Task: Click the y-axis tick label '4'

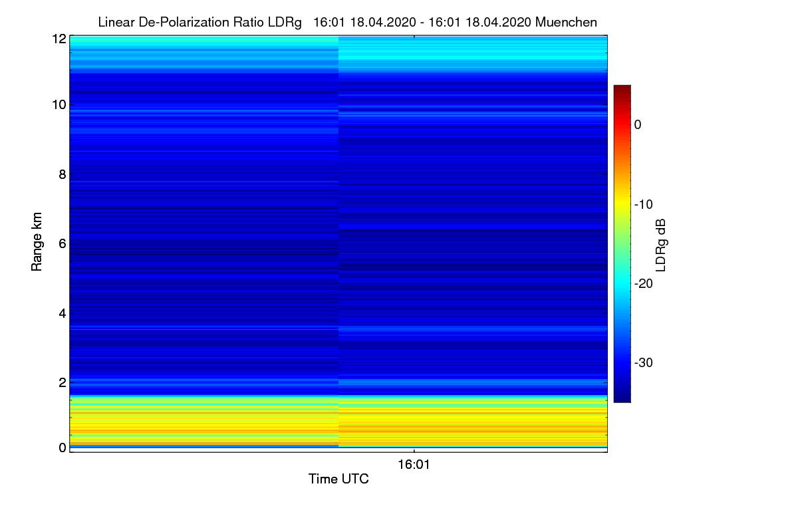Action: [63, 313]
